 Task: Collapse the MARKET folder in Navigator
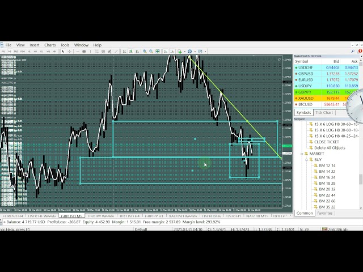[302, 154]
